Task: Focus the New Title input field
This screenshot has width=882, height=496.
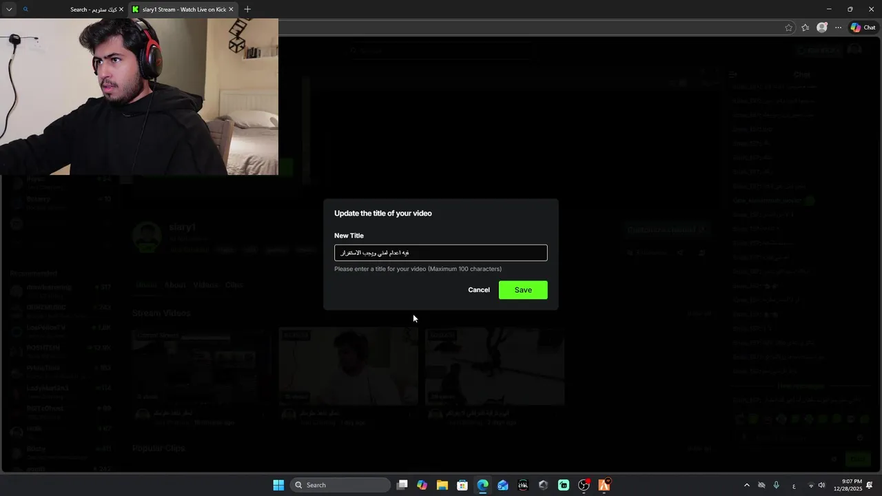Action: 441,253
